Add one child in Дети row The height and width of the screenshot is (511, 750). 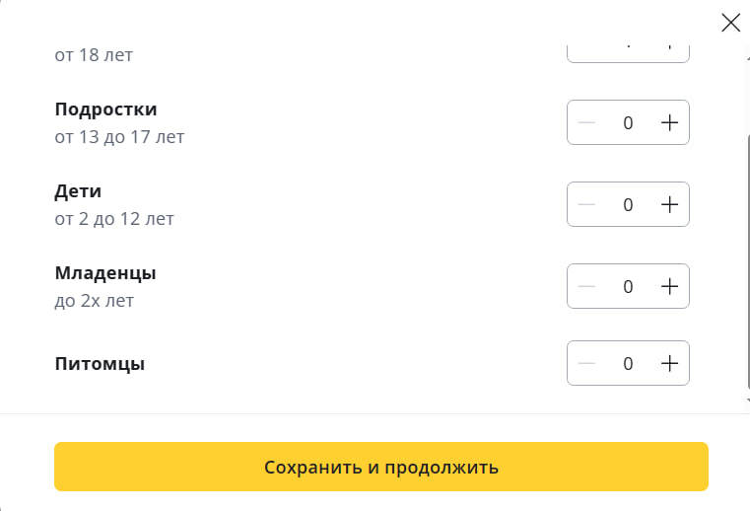pyautogui.click(x=669, y=205)
